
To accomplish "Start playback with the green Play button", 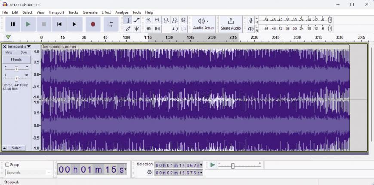I will [28, 24].
